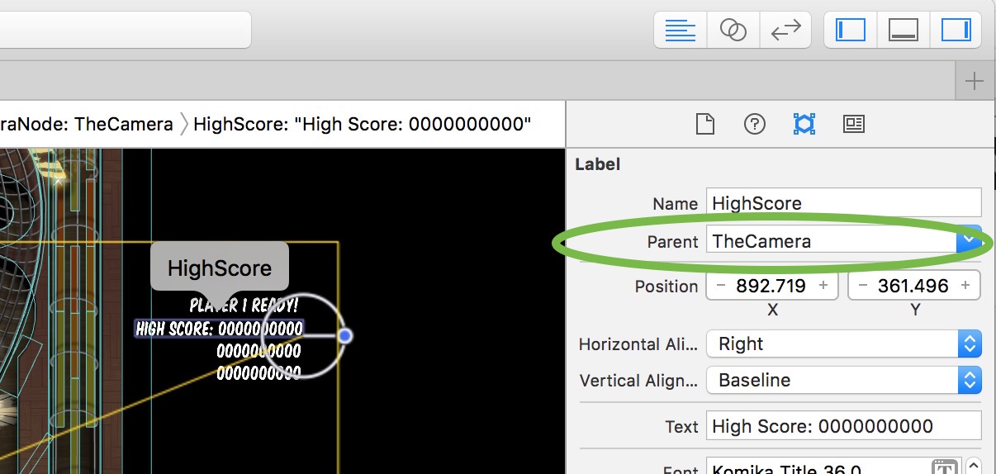Add a new editor tab
996x474 pixels.
point(975,81)
